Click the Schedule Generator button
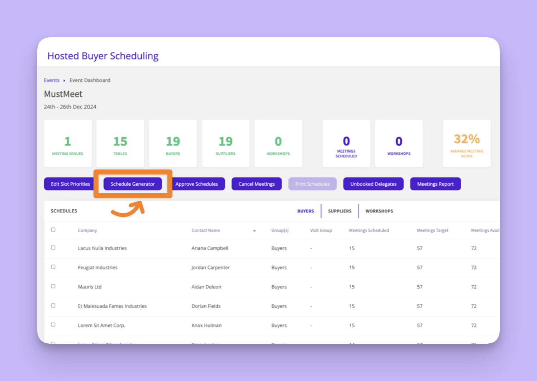Screen dimensions: 537x381 133,184
